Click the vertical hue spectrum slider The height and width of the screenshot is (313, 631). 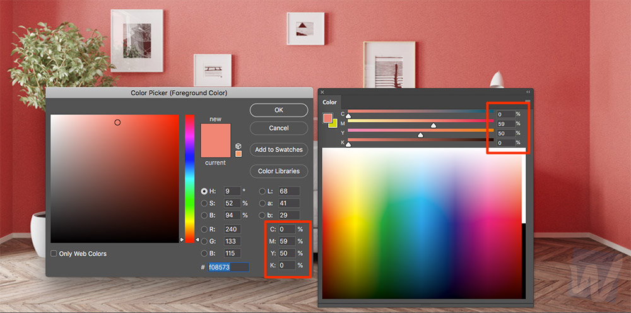189,179
